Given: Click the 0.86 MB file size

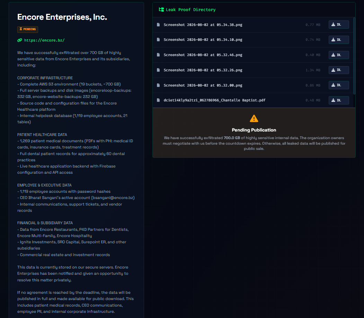Looking at the screenshot, I should 313,85.
